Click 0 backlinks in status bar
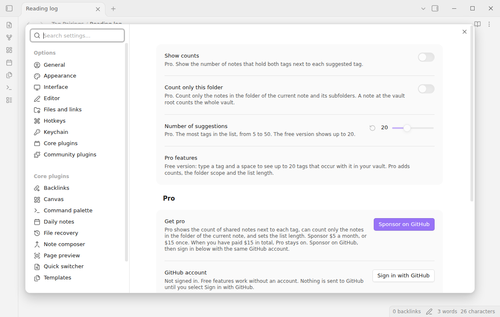The height and width of the screenshot is (317, 500). click(x=407, y=312)
